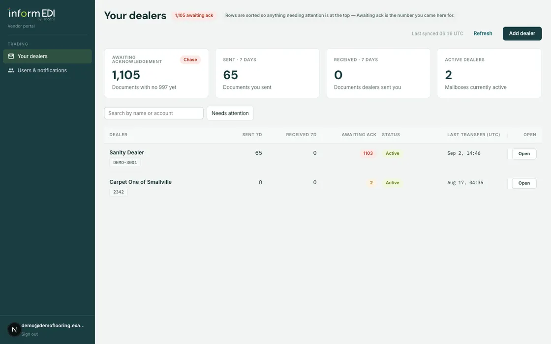Sort by the Status column header
551x344 pixels.
(391, 135)
